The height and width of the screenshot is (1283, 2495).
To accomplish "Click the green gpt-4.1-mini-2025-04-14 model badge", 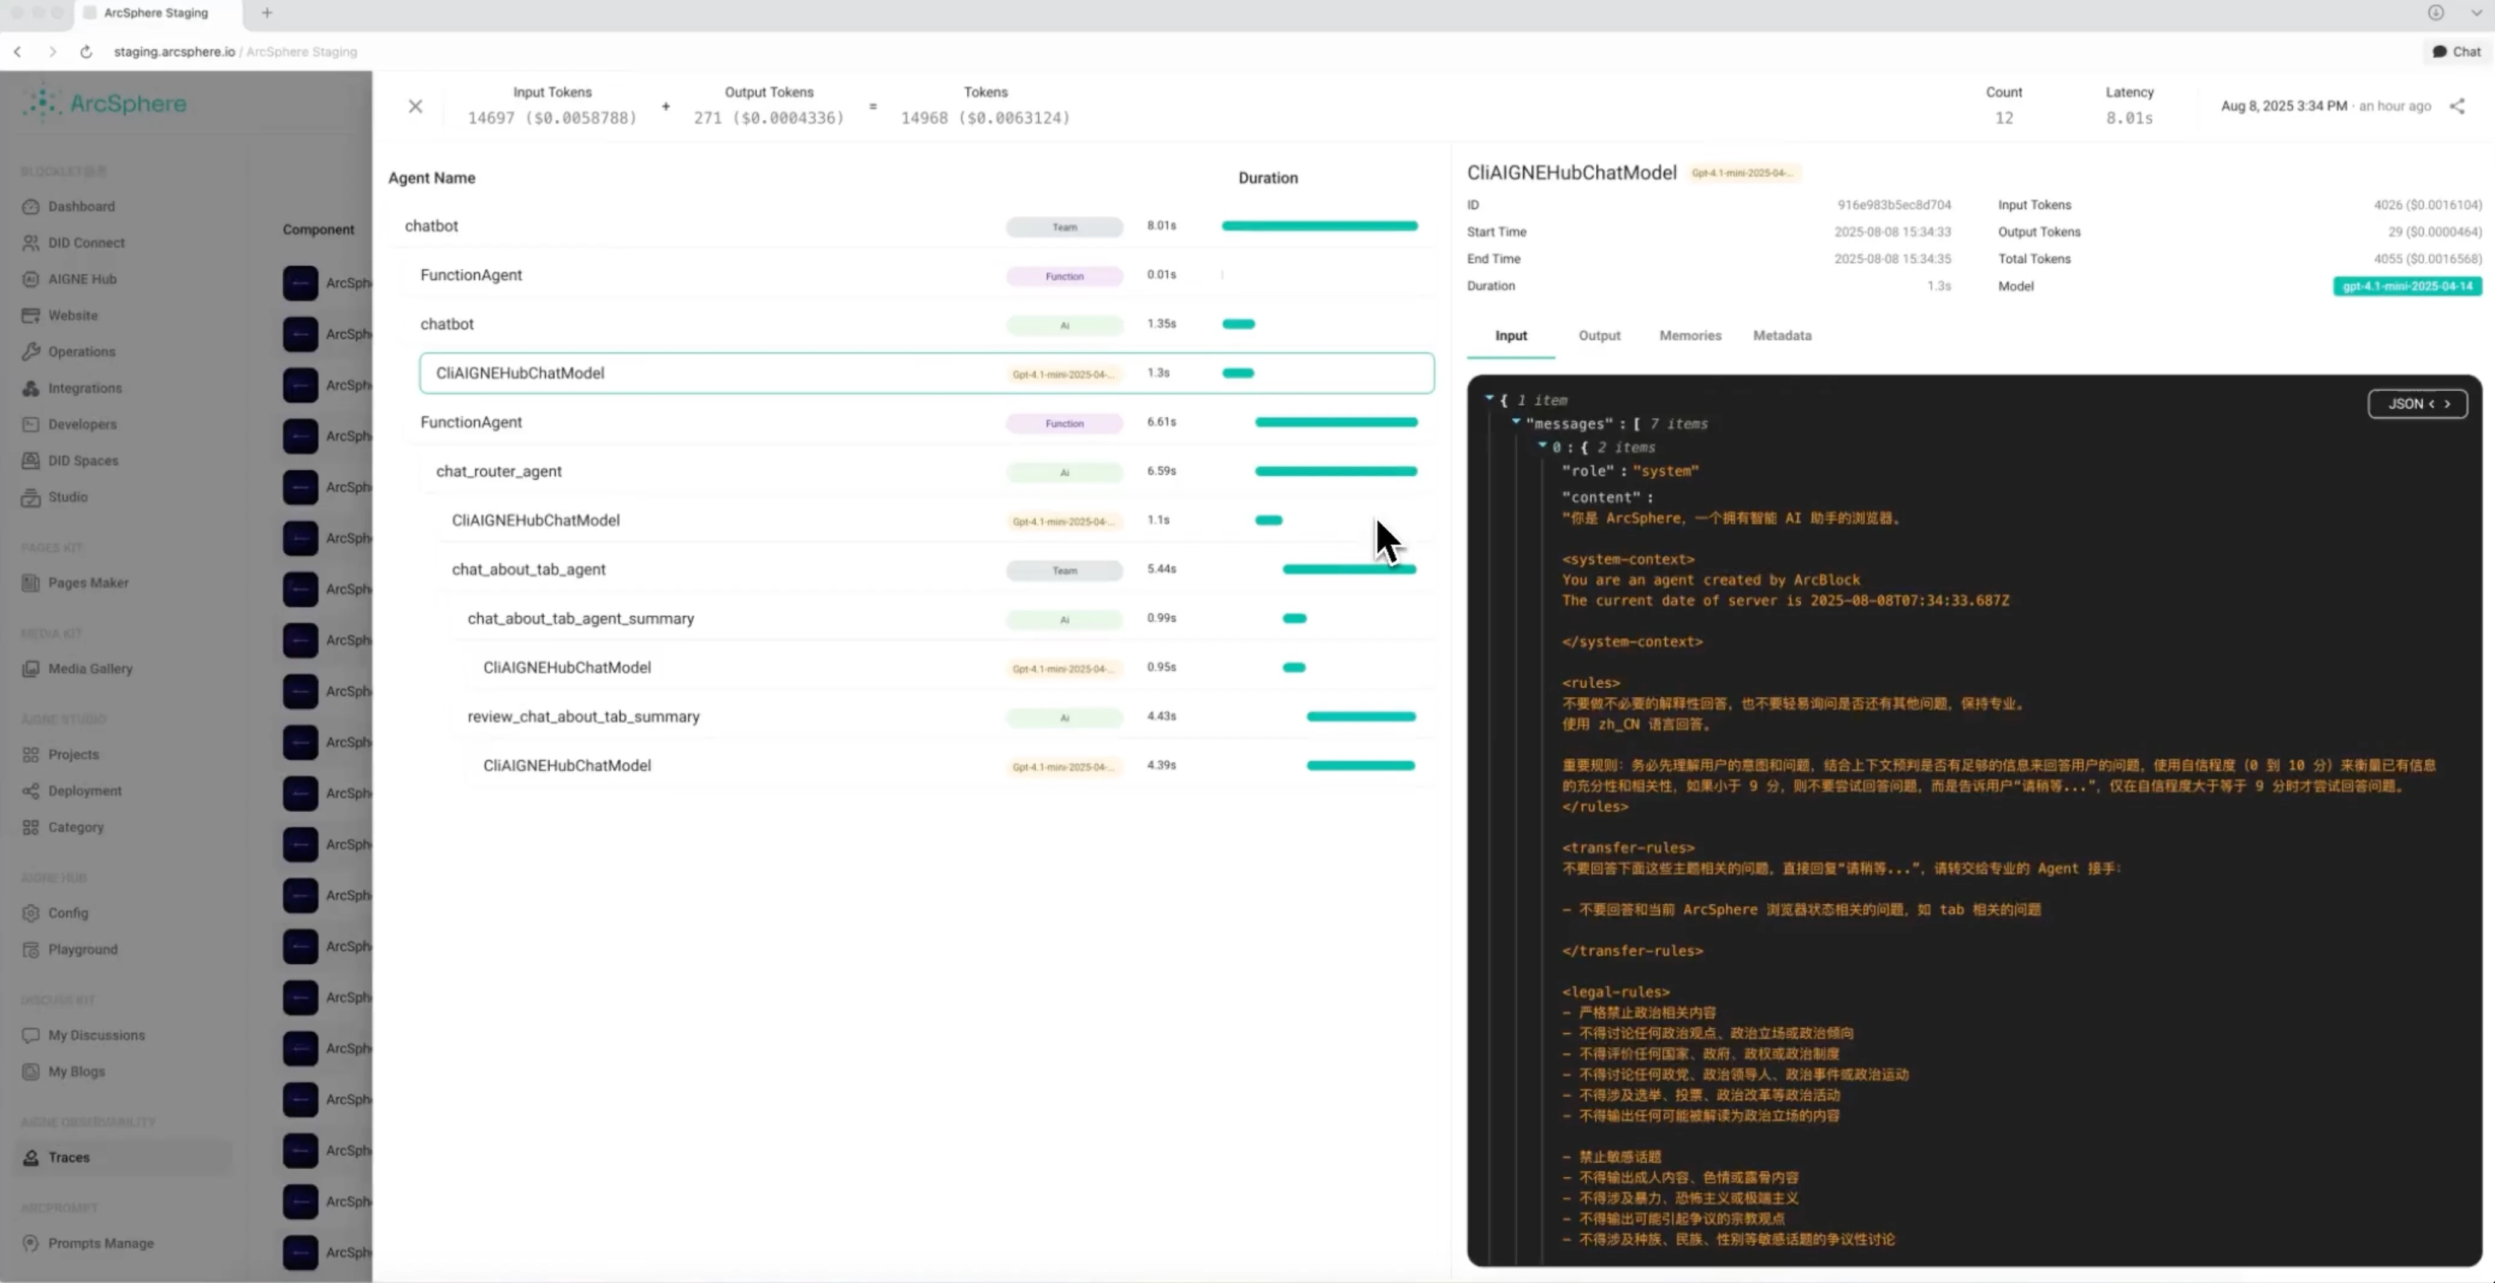I will pyautogui.click(x=2407, y=287).
